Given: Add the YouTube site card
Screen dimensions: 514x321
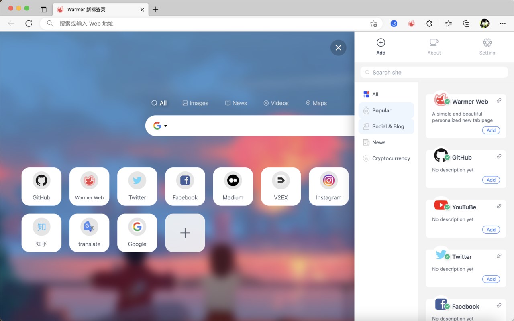Looking at the screenshot, I should [491, 230].
